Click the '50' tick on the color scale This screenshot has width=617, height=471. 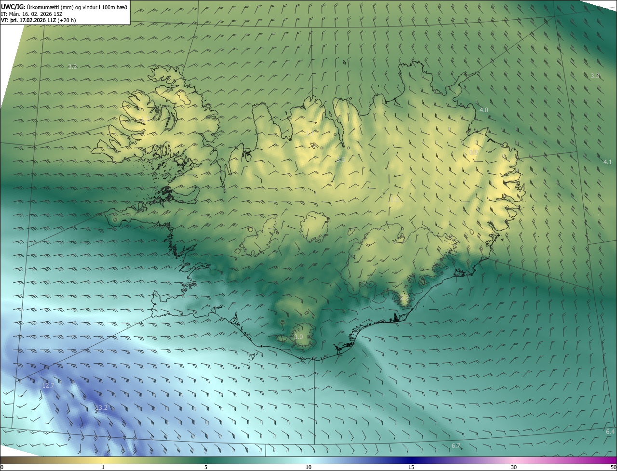point(613,468)
